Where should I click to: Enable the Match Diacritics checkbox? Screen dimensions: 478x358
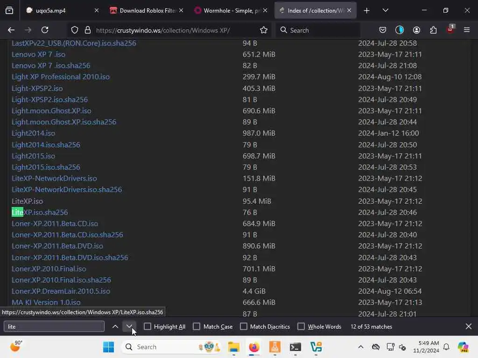[244, 326]
